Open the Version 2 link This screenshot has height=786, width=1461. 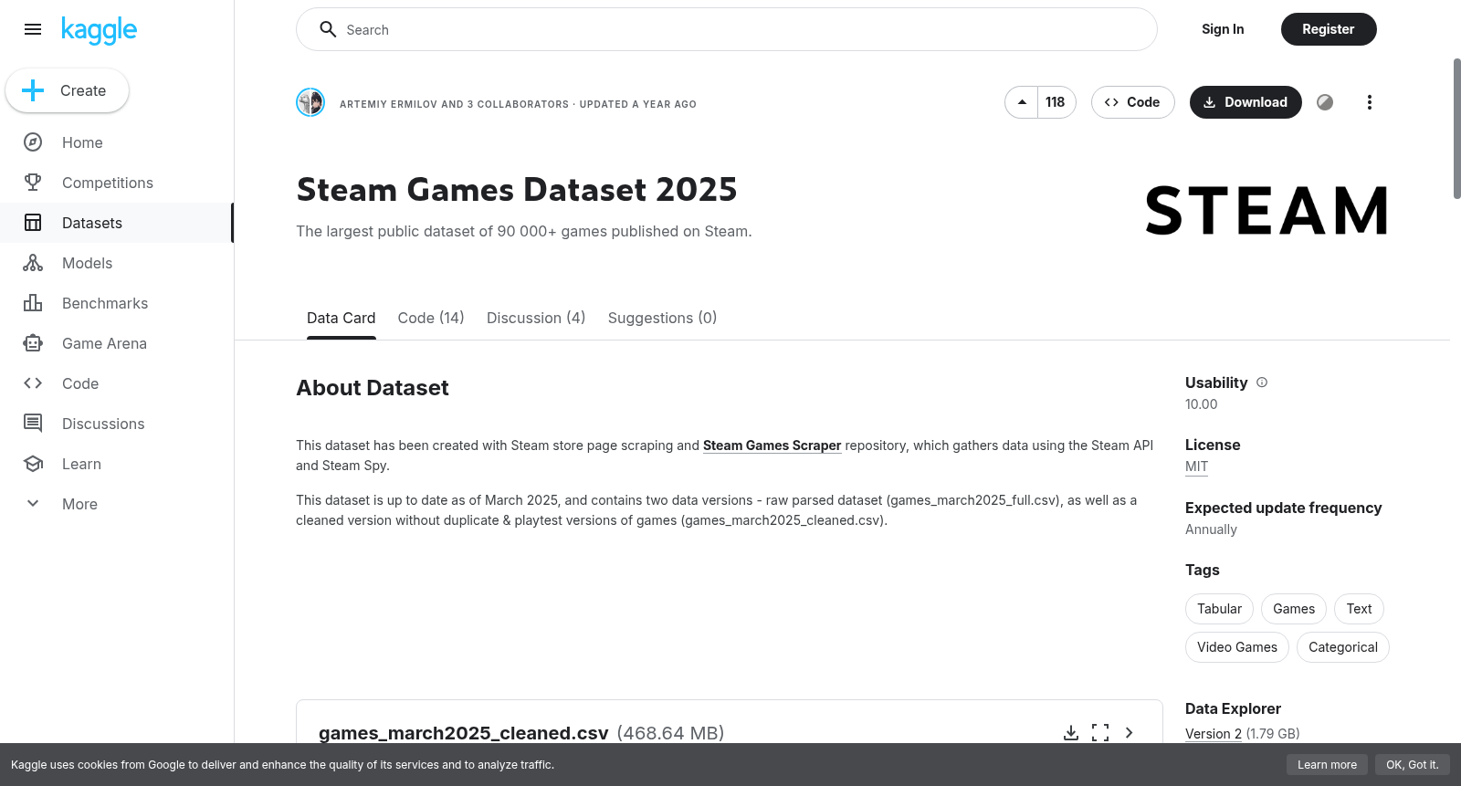pos(1214,734)
